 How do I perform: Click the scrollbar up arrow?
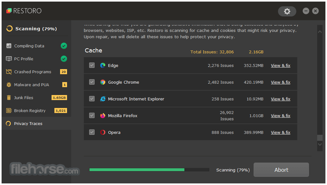coord(320,32)
